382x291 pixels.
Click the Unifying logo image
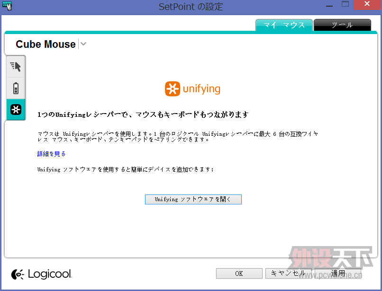pos(192,89)
